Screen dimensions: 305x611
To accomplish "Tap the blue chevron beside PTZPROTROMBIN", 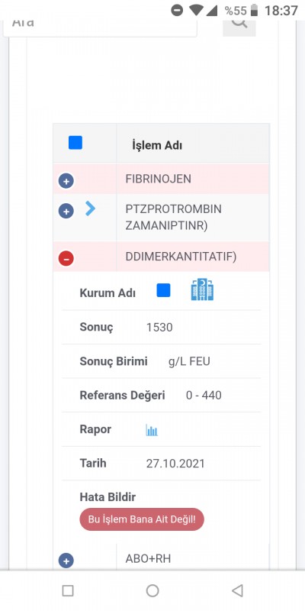I will click(90, 209).
